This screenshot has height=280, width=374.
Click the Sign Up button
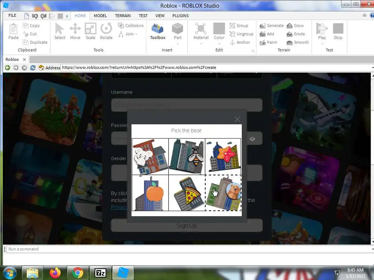pos(187,225)
